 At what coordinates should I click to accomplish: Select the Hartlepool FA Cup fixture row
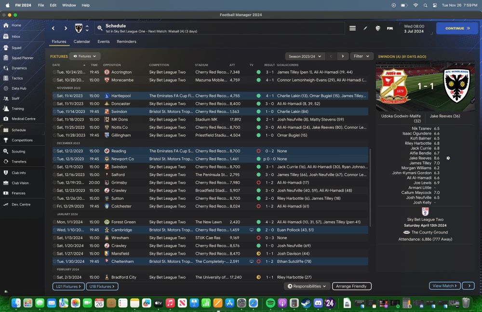210,95
